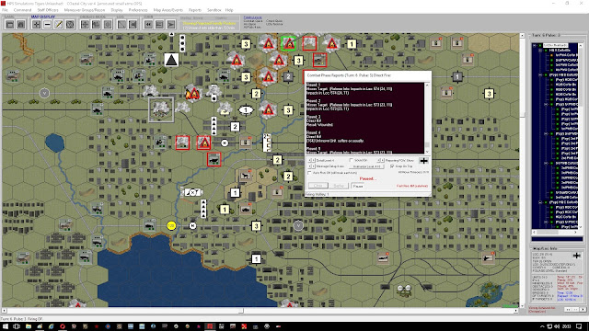This screenshot has height=331, width=589.
Task: Click the zoom out minus toolbar icon
Action: (x=47, y=25)
